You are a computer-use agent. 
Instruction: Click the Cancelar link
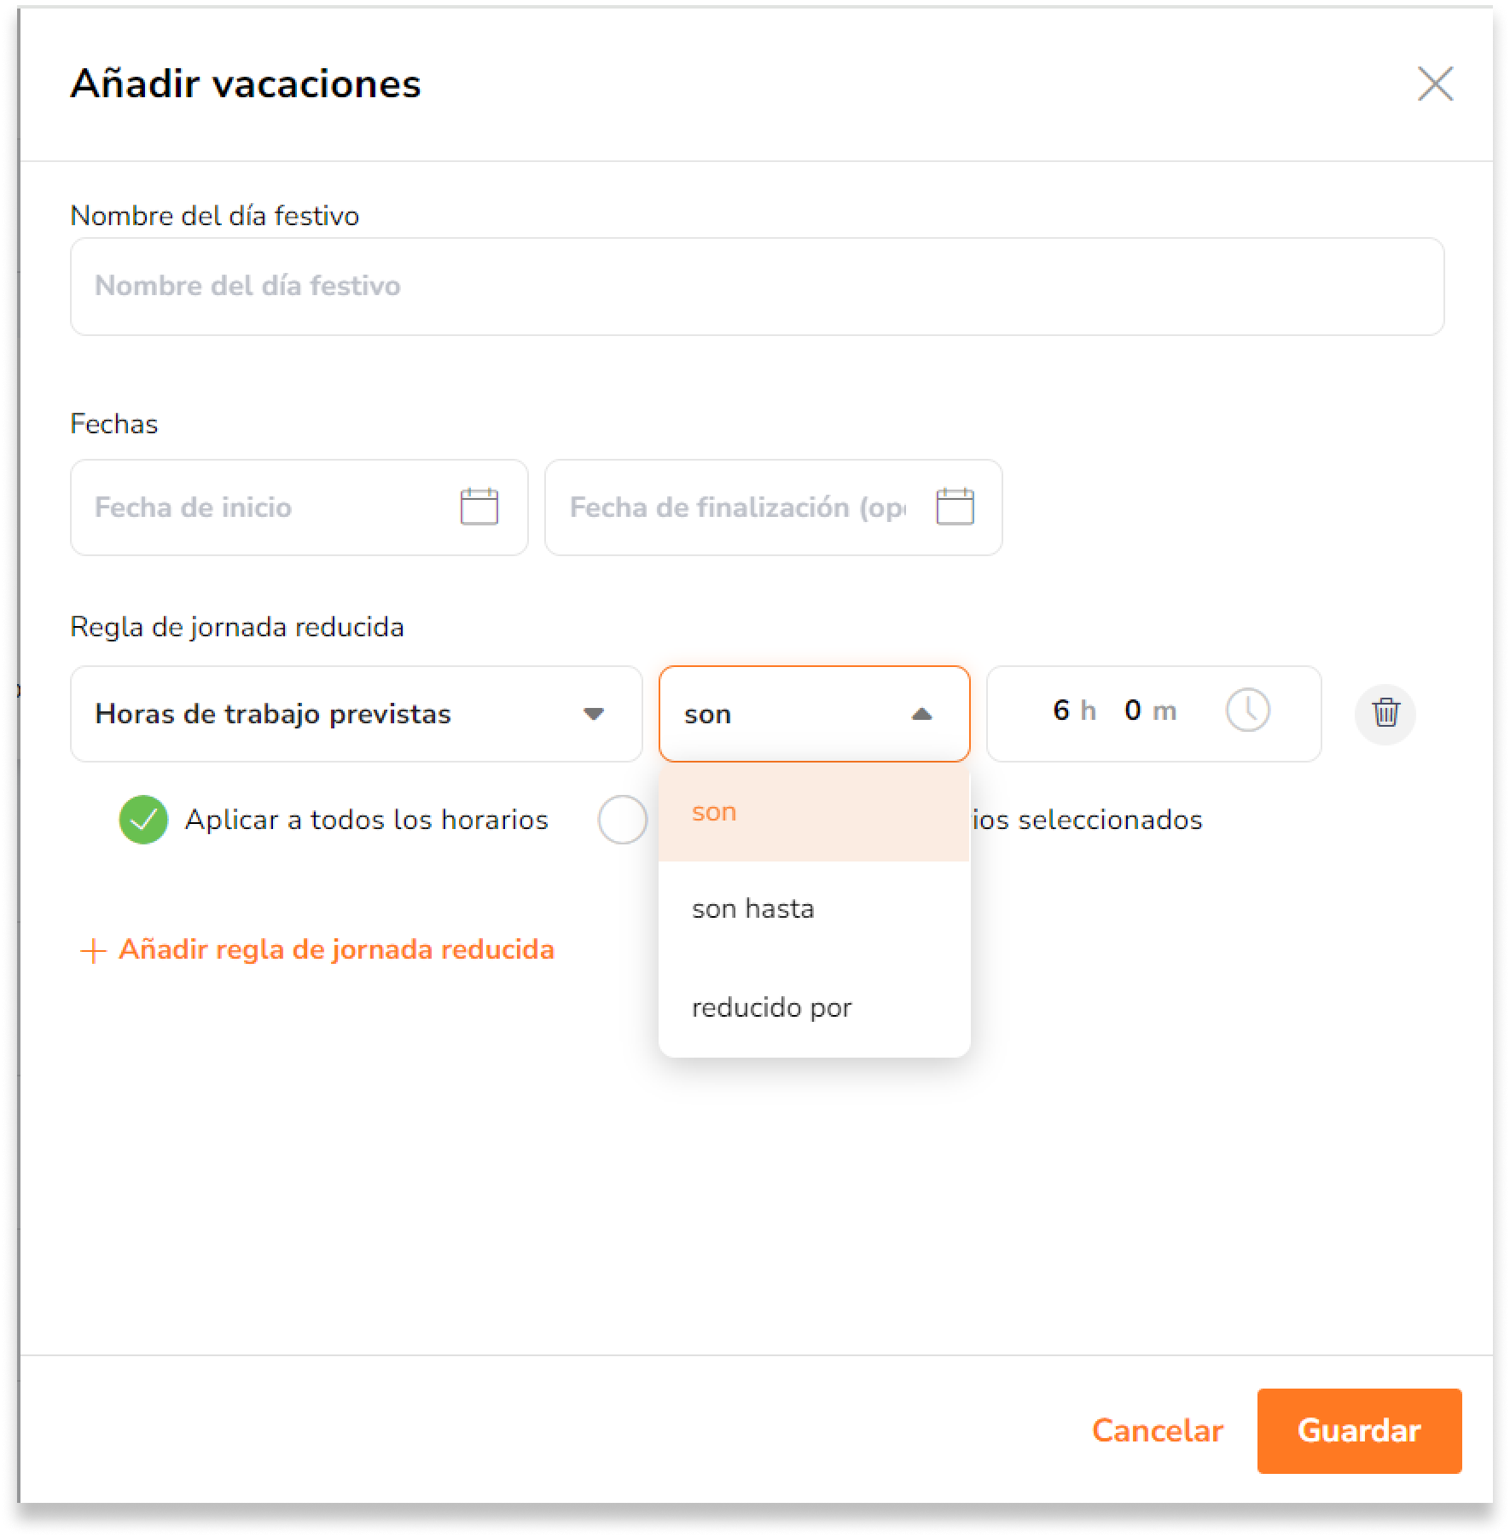tap(1157, 1430)
